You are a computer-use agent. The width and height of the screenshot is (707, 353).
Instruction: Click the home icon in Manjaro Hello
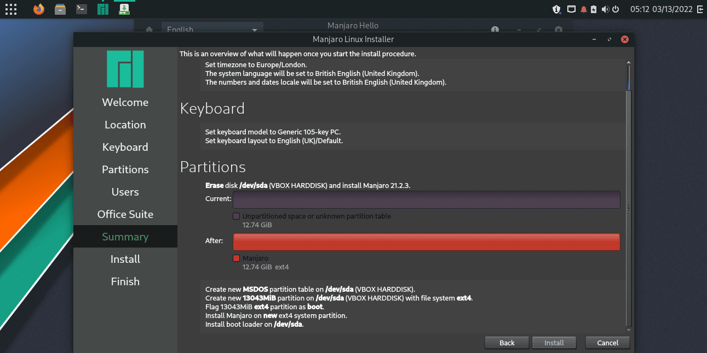(149, 30)
